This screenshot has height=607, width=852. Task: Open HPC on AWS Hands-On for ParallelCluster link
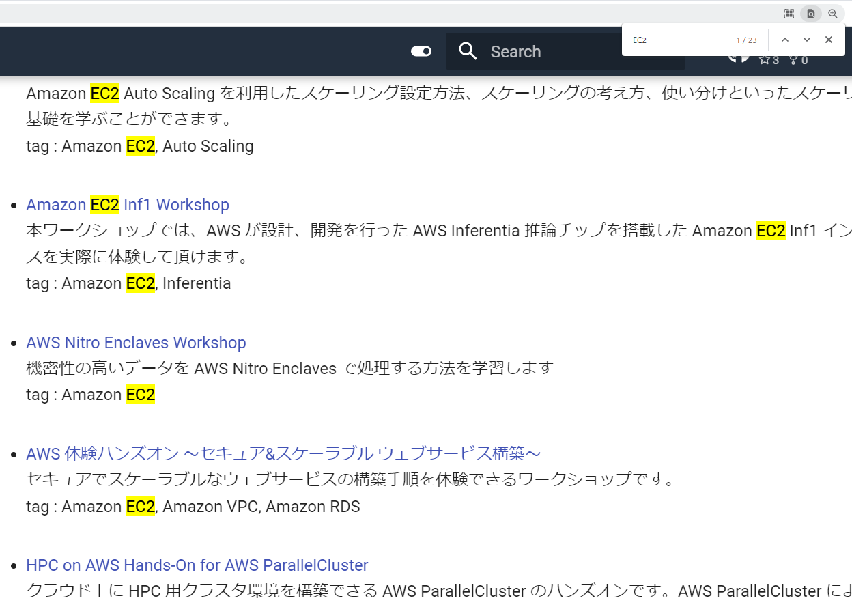coord(197,565)
